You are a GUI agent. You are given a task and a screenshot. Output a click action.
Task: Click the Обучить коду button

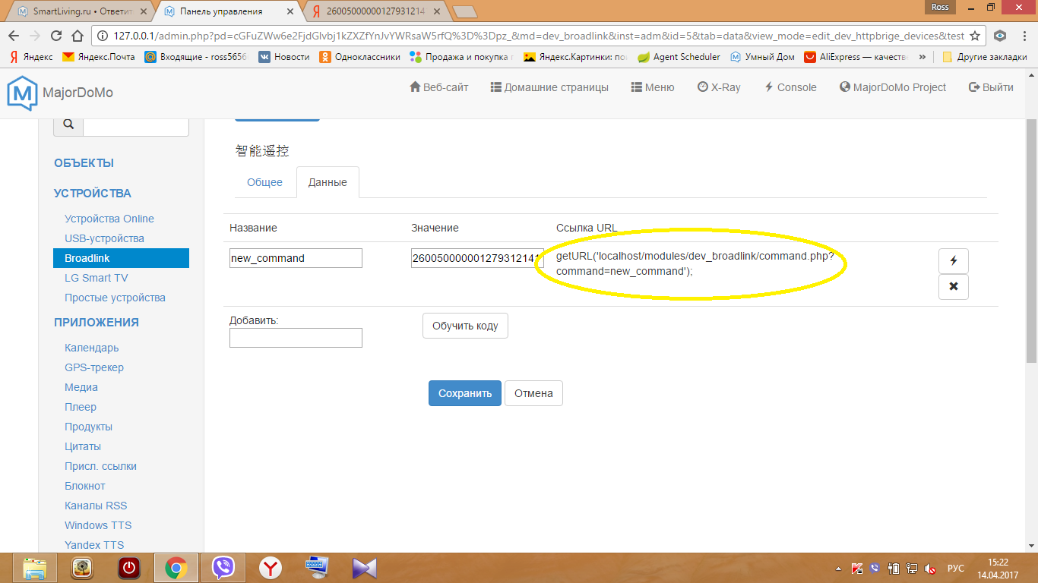pyautogui.click(x=465, y=326)
